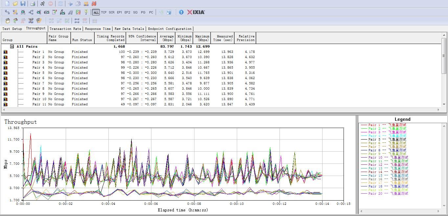Open the Endpoint Configuration tab
The width and height of the screenshot is (448, 216).
(x=169, y=29)
